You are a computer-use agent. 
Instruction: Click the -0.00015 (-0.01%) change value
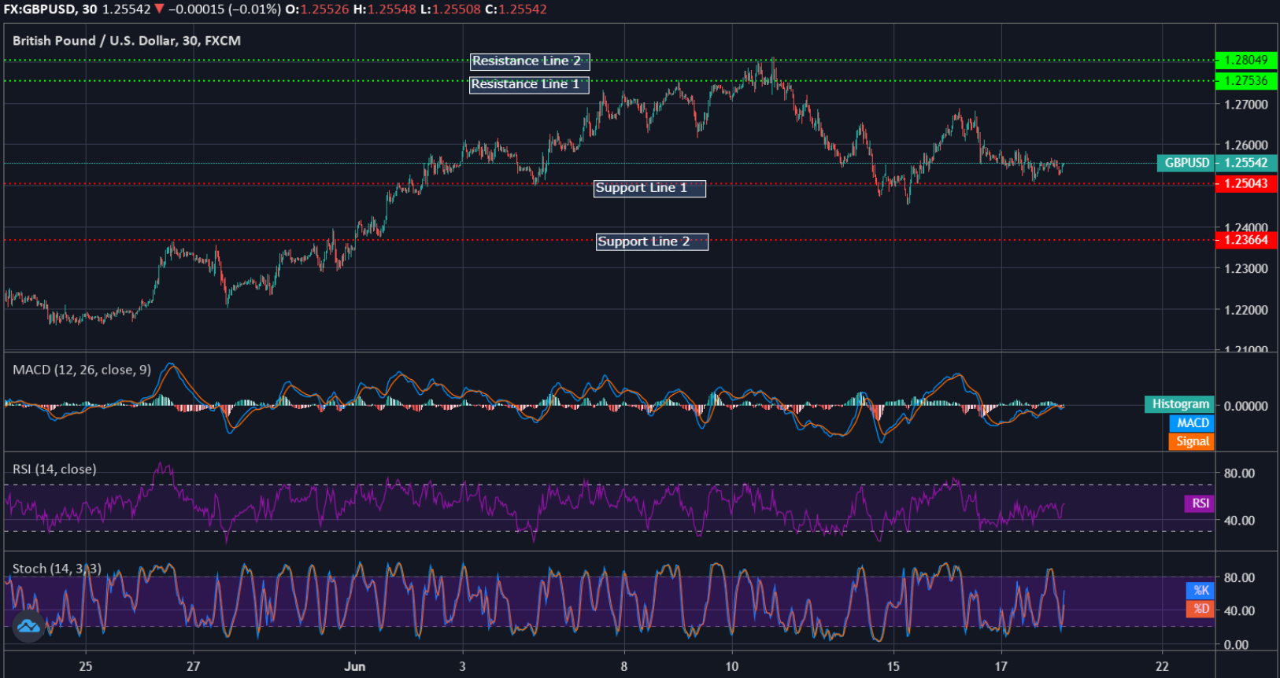tap(224, 9)
